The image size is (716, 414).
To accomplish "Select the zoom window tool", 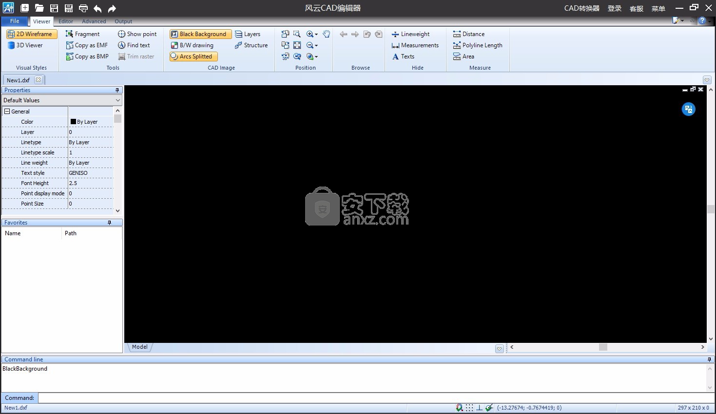I will [297, 34].
